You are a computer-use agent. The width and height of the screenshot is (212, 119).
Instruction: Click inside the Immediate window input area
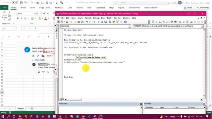point(99,110)
